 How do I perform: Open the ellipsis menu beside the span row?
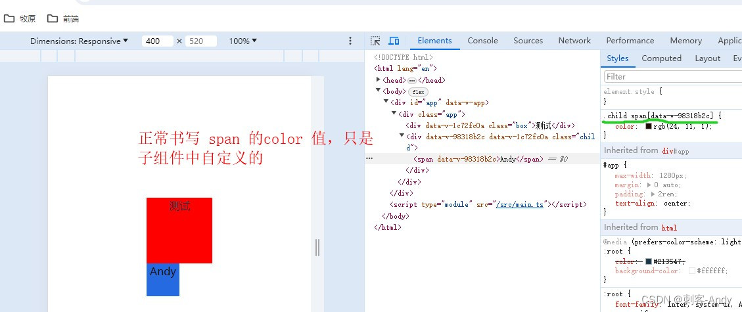click(369, 159)
